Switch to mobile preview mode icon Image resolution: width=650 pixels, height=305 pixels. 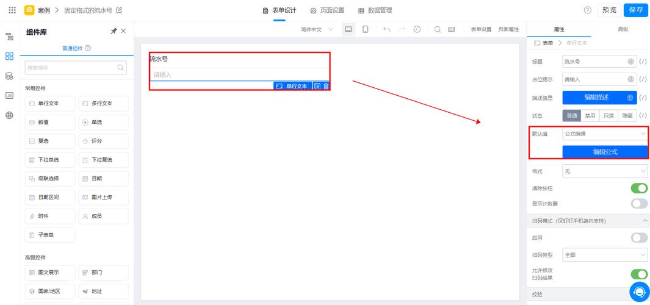366,29
